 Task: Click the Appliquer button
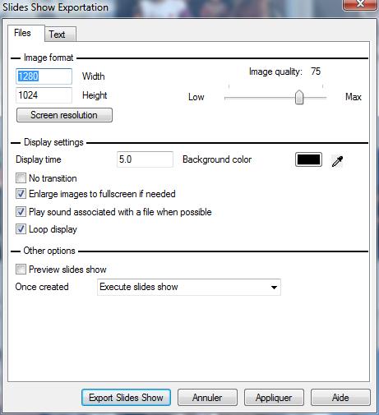(274, 398)
